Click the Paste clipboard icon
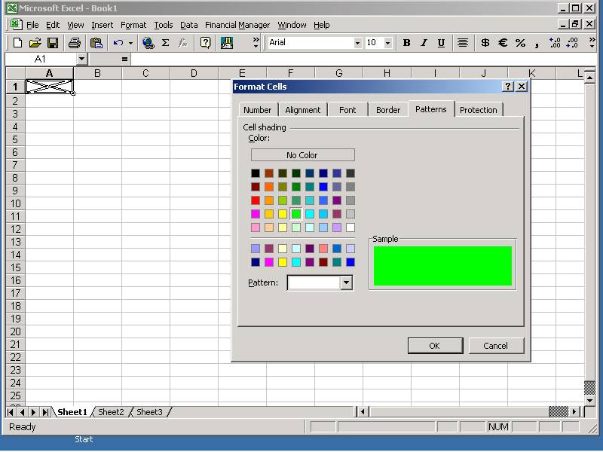 (96, 43)
